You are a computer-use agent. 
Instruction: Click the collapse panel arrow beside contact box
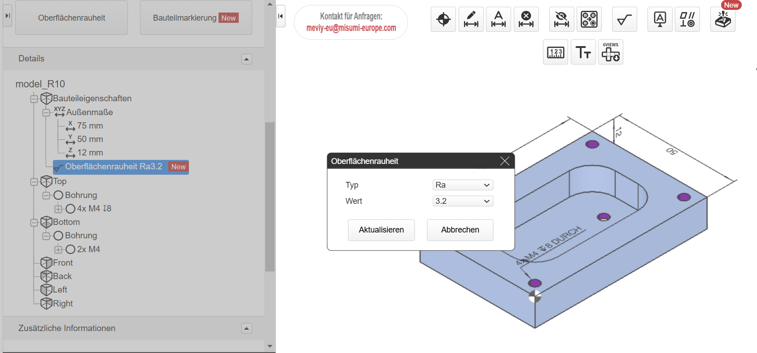coord(280,16)
